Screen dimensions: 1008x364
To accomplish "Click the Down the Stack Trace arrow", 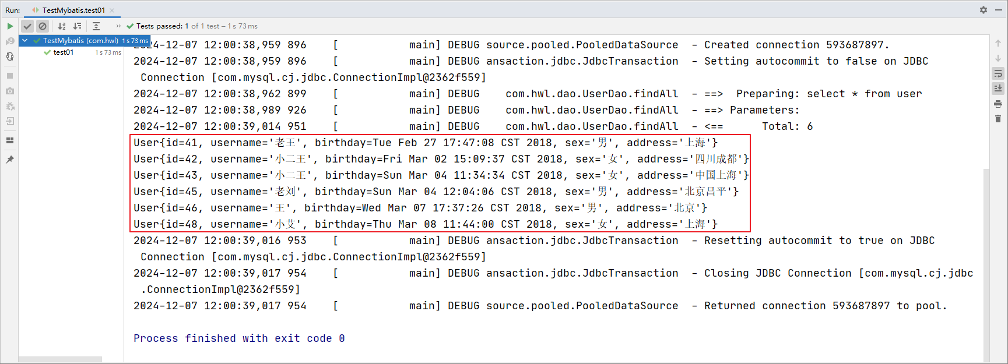I will click(x=998, y=58).
